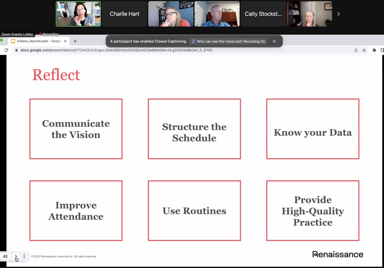
Task: Select the docs.google.com address bar URL
Action: pyautogui.click(x=112, y=50)
